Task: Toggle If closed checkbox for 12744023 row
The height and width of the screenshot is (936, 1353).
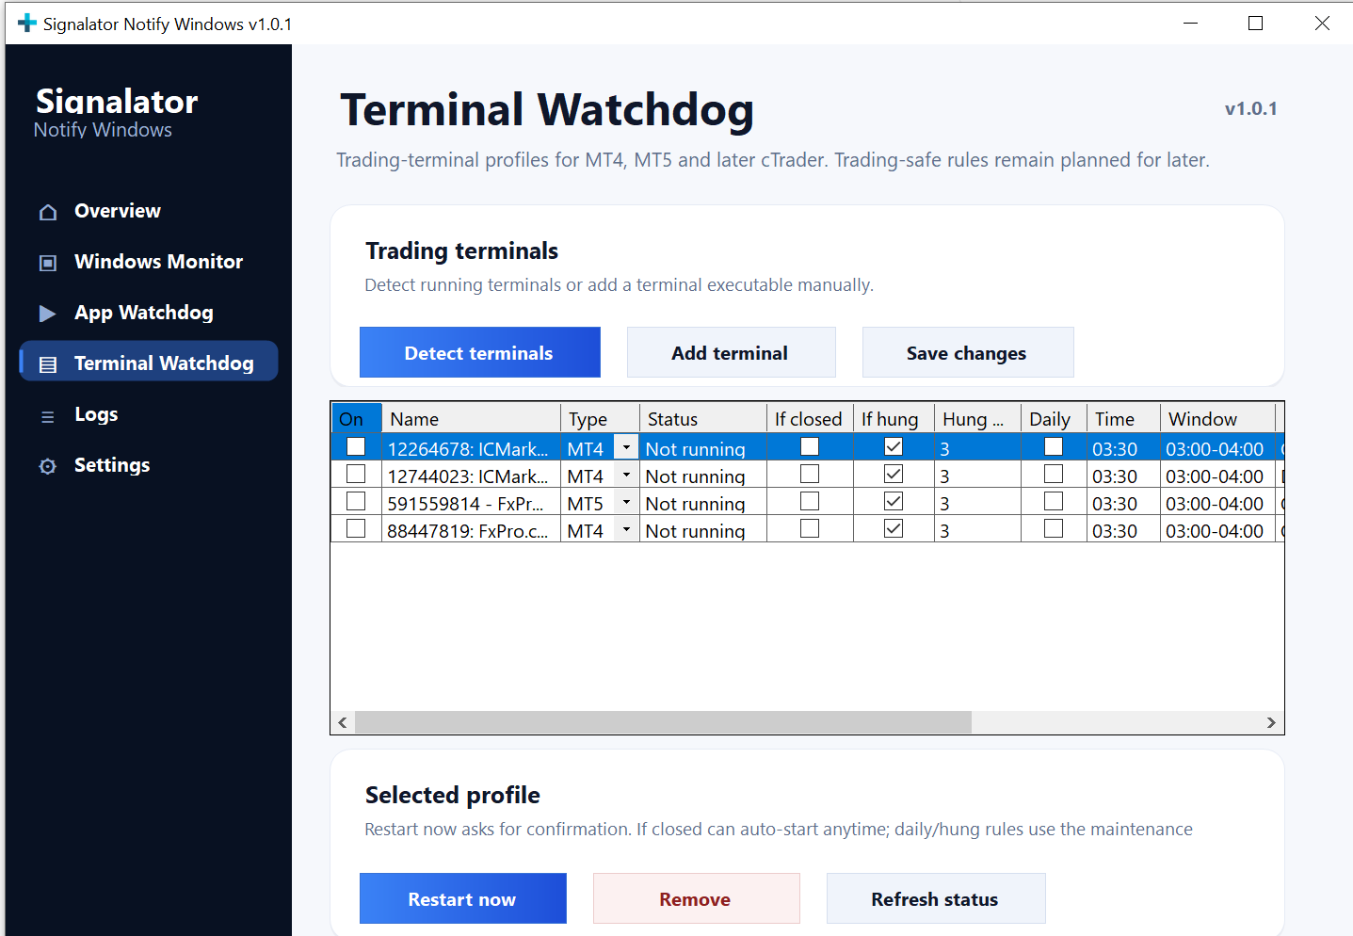Action: [810, 474]
